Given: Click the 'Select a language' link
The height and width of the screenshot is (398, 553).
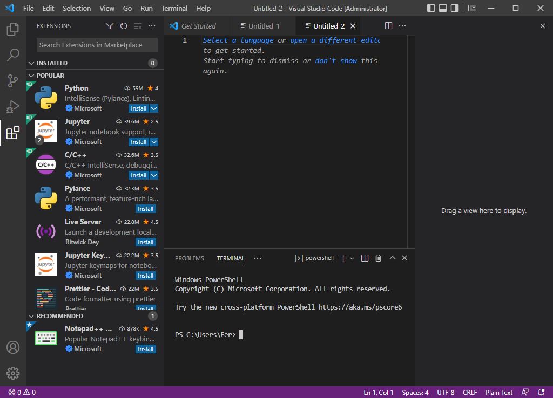Looking at the screenshot, I should coord(238,40).
